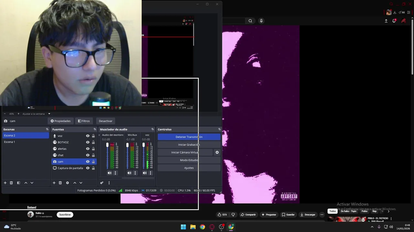This screenshot has width=414, height=232.
Task: Pop out the Fuentes dock panel
Action: pos(95,130)
